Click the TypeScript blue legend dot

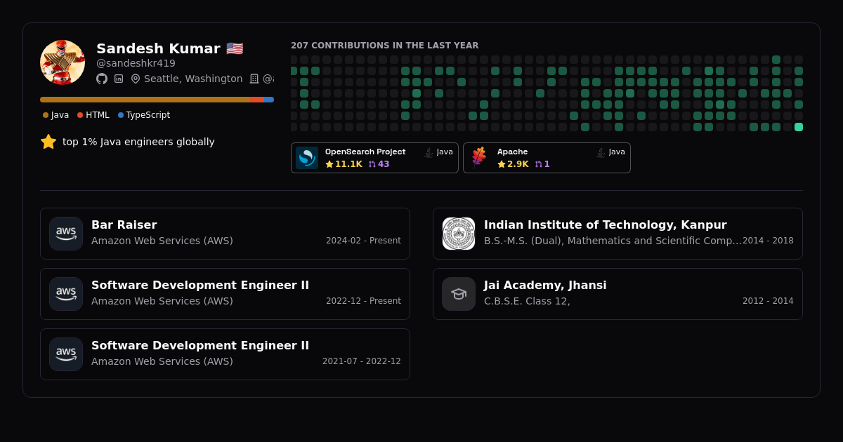pyautogui.click(x=121, y=115)
